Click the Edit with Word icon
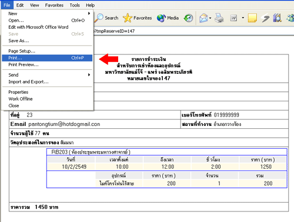 pyautogui.click(x=233, y=18)
